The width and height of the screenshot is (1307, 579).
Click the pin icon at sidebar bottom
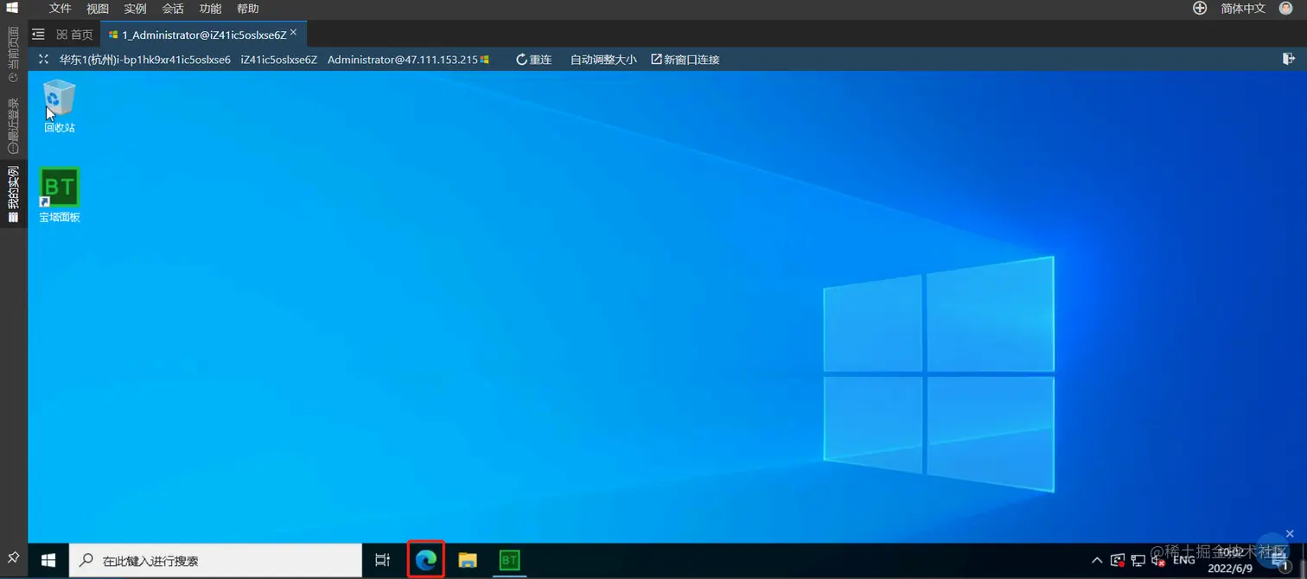(13, 557)
